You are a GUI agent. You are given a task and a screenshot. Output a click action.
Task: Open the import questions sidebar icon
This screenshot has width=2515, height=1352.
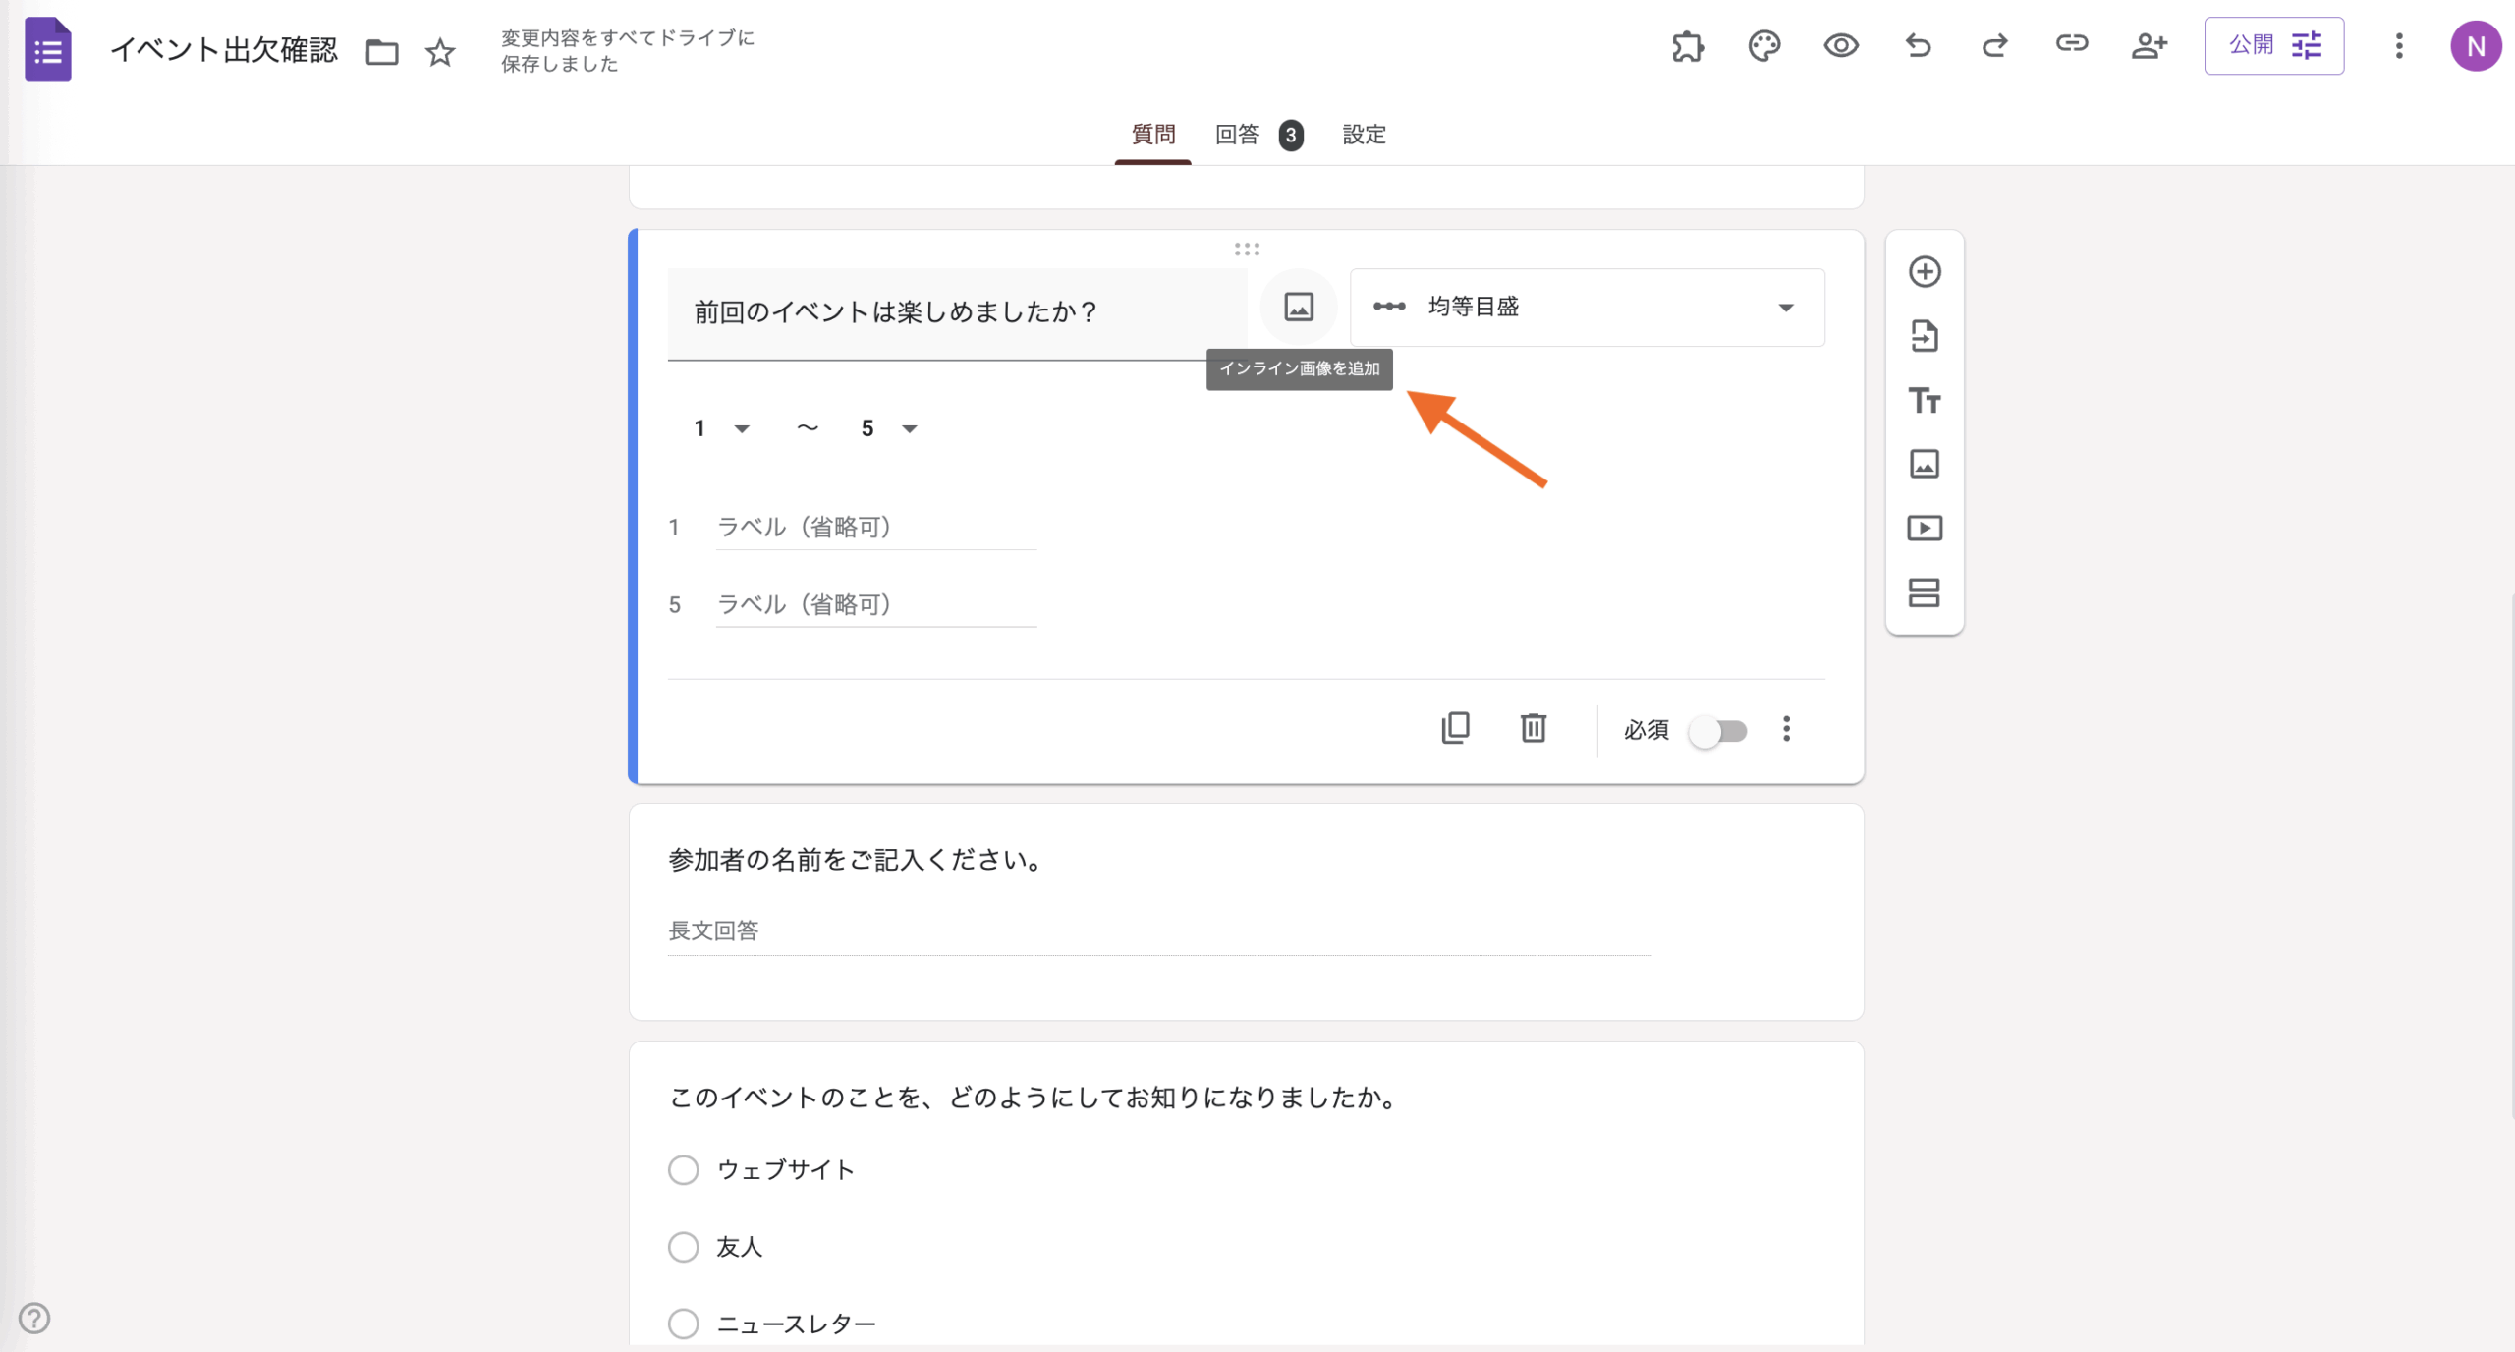point(1924,336)
